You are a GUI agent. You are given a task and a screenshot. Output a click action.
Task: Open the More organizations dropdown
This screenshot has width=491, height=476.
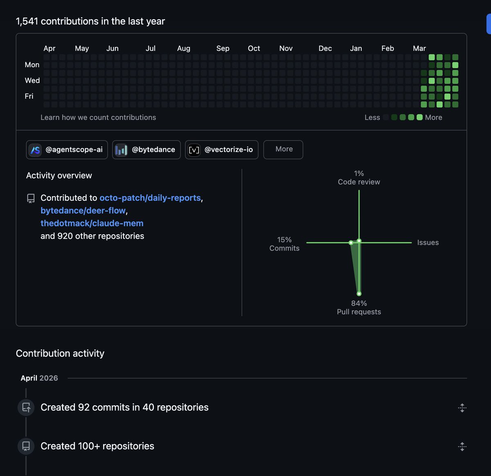pos(283,150)
